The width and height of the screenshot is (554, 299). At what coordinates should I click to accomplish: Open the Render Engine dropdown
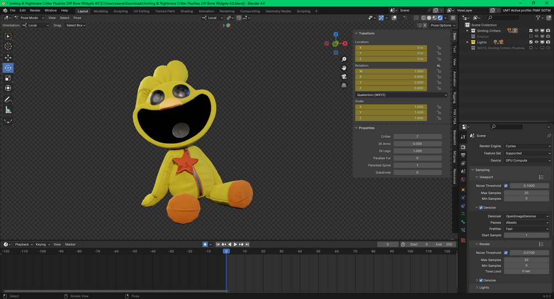click(527, 146)
